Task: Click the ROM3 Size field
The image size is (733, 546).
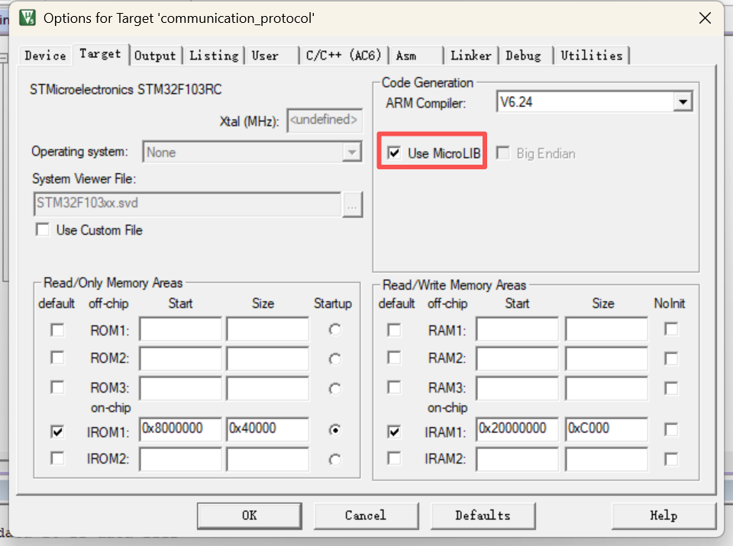Action: [x=267, y=388]
